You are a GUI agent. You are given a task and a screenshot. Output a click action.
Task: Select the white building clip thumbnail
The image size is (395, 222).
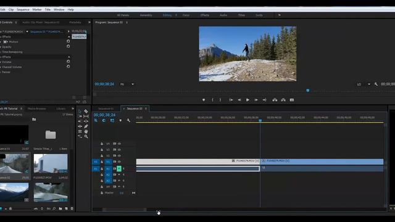click(x=51, y=163)
